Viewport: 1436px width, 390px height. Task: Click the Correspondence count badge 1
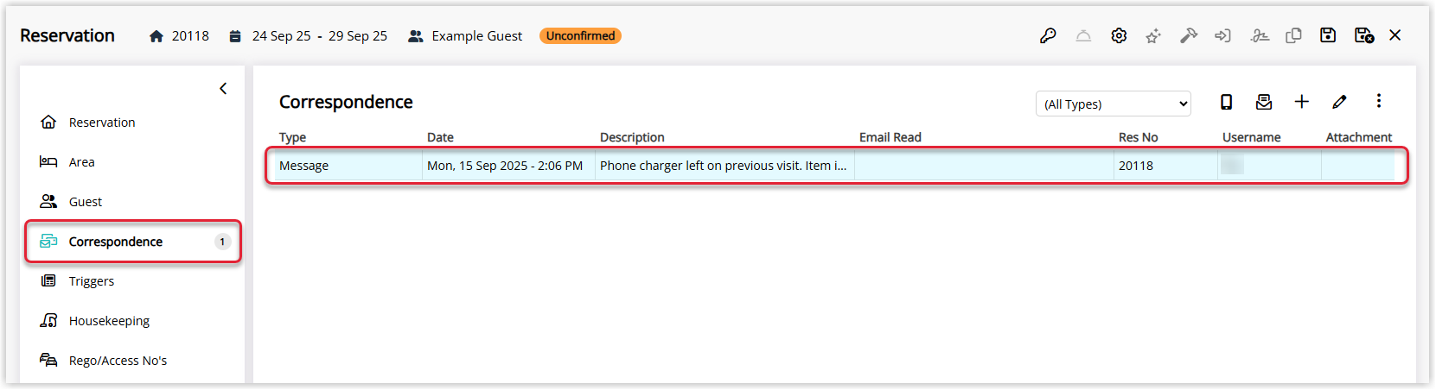pos(222,242)
